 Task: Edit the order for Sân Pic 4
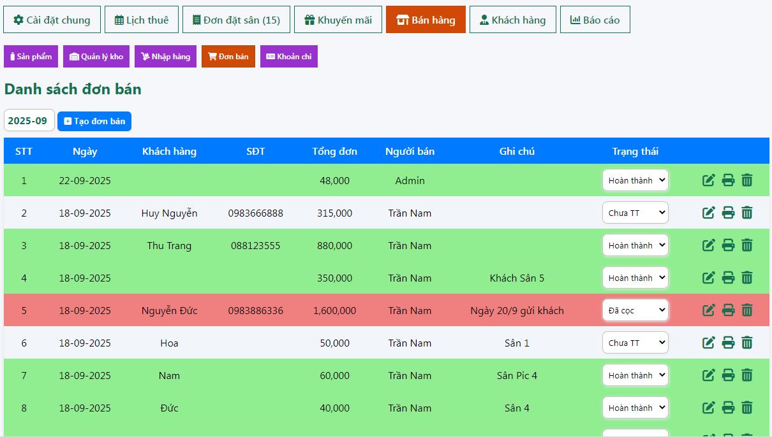coord(708,375)
